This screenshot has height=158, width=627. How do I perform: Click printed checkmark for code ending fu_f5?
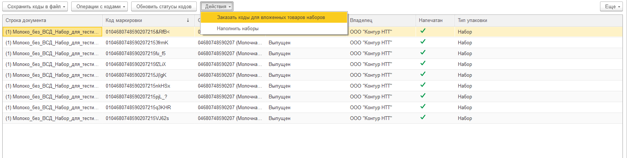423,53
